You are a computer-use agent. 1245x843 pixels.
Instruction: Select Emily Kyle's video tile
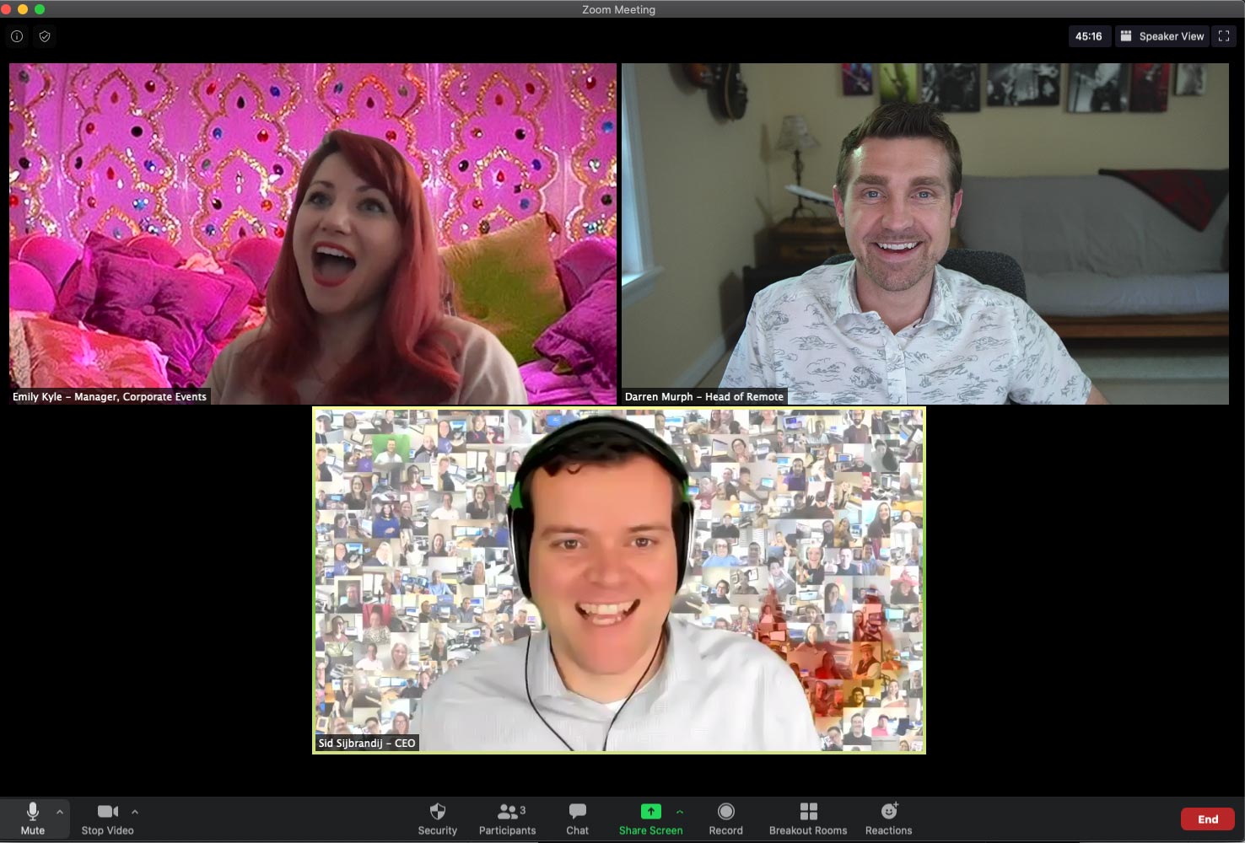313,234
